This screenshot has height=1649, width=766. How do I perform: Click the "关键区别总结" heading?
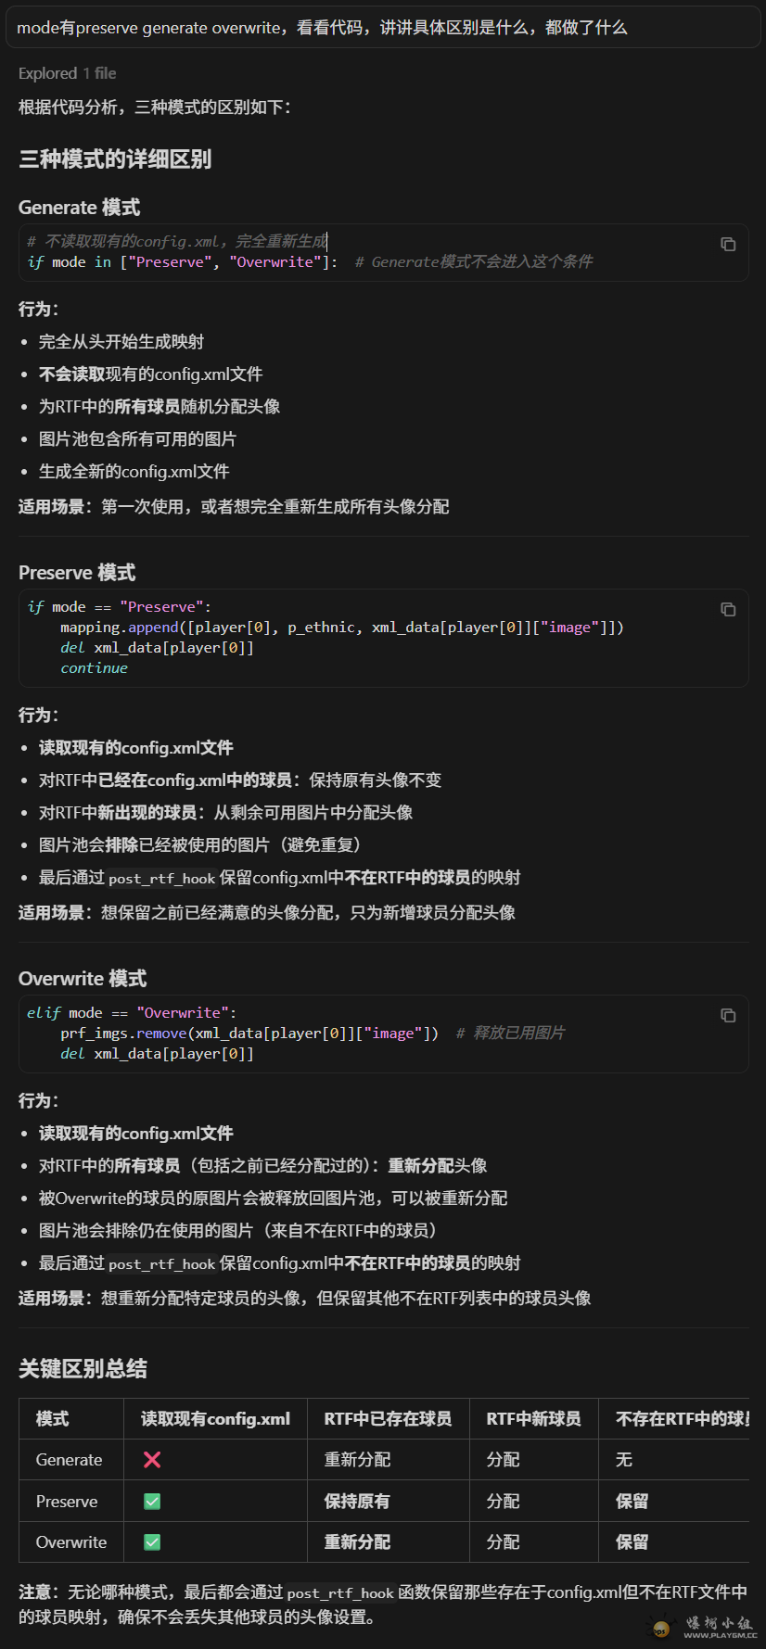click(x=83, y=1368)
